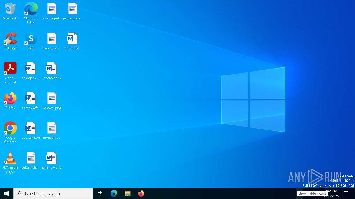Open the notification Action Center
Image resolution: width=355 pixels, height=199 pixels.
tap(346, 193)
